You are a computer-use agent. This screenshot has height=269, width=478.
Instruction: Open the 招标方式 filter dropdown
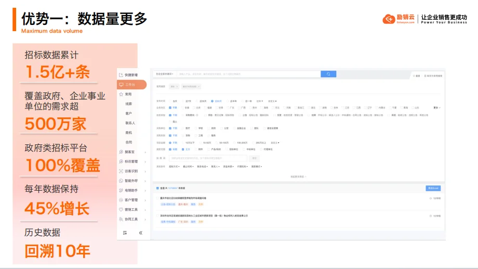click(x=174, y=167)
